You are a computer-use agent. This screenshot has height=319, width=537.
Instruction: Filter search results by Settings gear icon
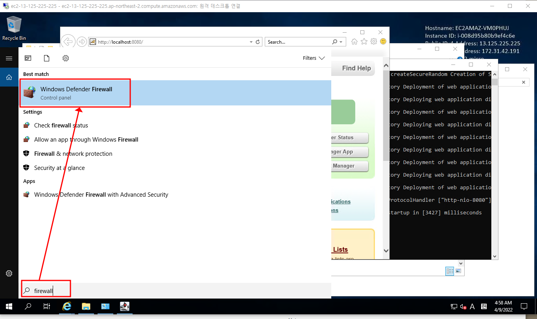tap(66, 58)
